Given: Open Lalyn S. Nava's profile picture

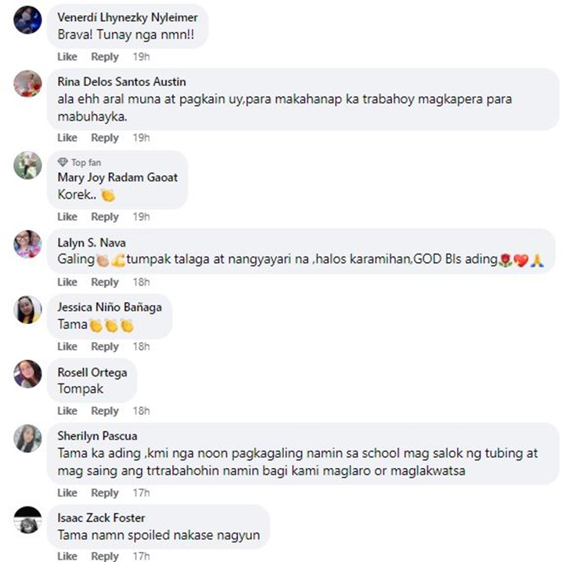Looking at the screenshot, I should click(x=27, y=244).
